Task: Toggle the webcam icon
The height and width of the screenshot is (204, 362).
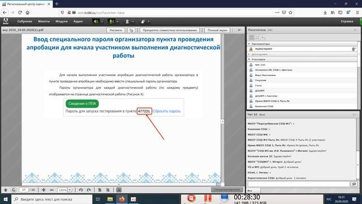Action: click(127, 22)
